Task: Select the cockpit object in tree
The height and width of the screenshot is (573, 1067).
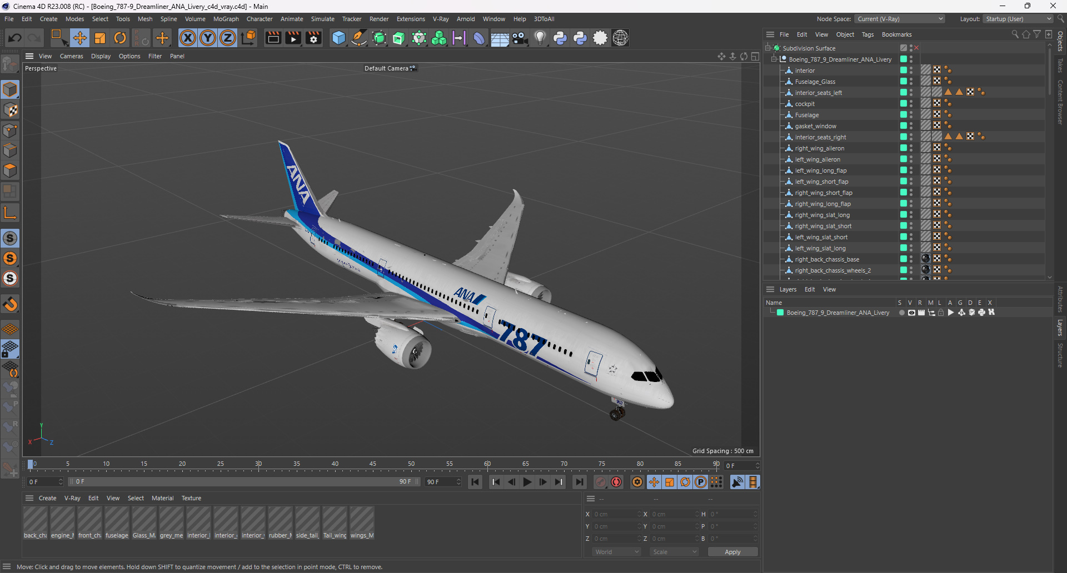Action: pyautogui.click(x=805, y=104)
